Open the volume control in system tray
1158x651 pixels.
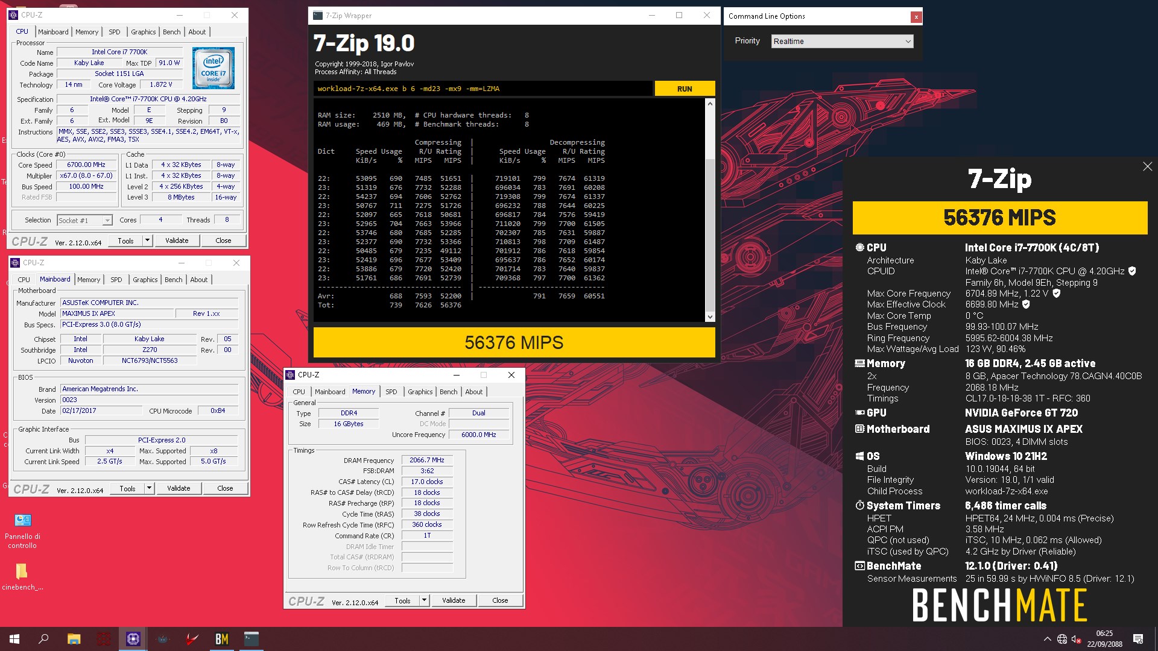point(1076,639)
